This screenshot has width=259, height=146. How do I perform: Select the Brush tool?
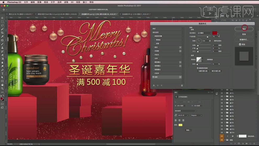[x=2, y=44]
